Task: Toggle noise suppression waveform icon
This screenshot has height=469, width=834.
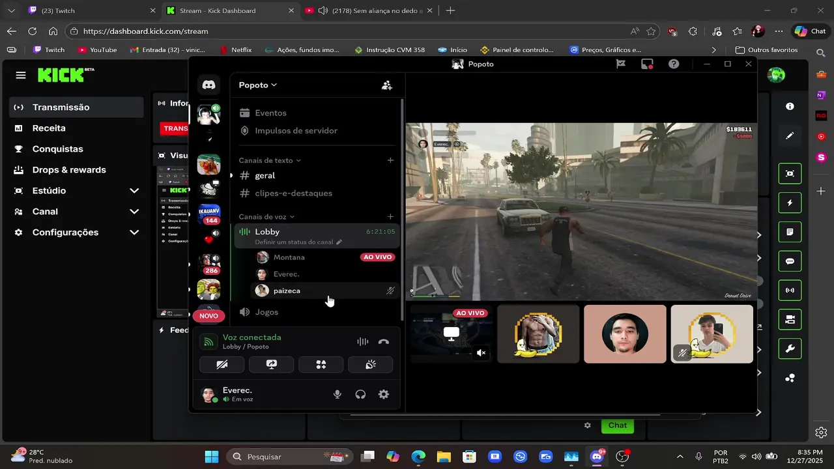Action: click(363, 341)
